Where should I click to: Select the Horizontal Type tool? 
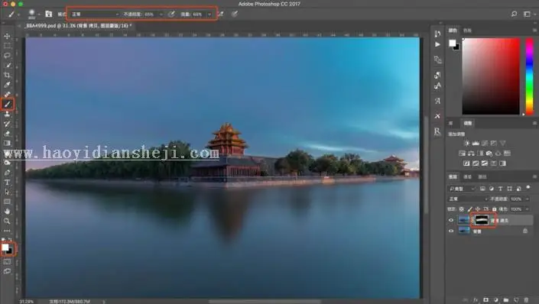coord(7,182)
